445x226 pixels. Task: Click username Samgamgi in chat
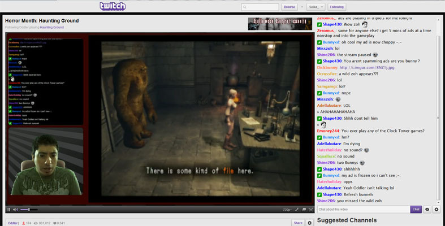327,86
